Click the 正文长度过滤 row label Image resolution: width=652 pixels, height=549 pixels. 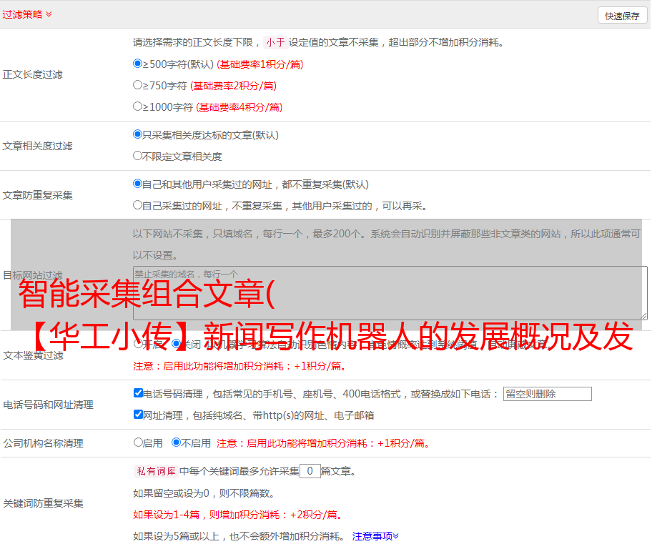point(33,74)
